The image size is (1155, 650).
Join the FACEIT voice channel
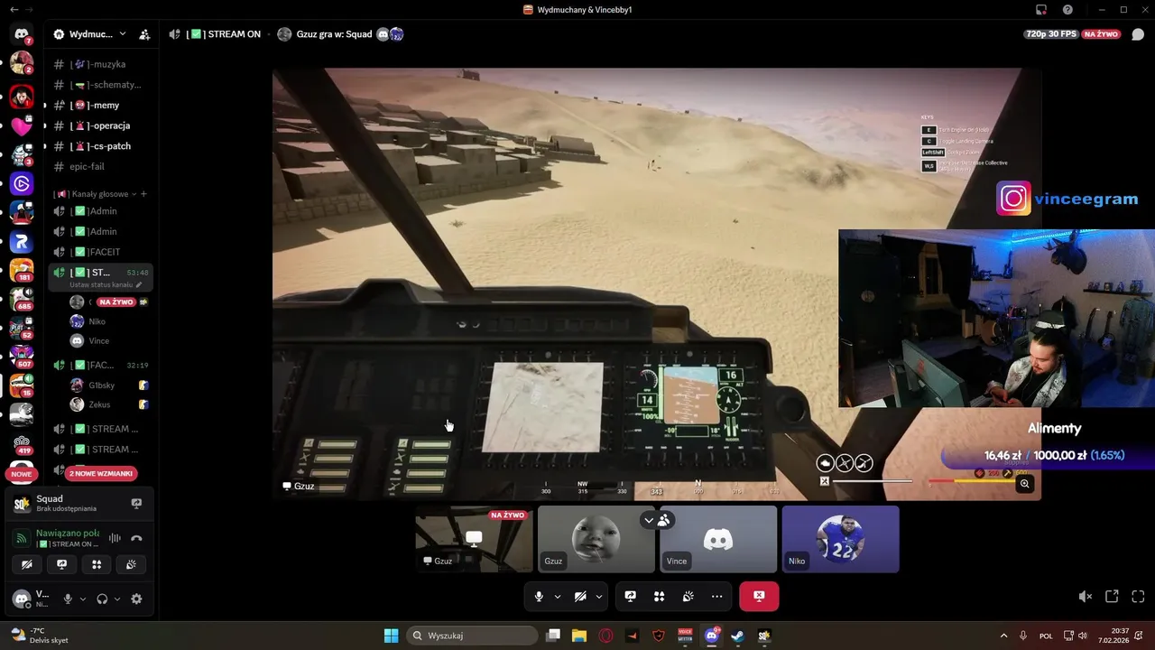(100, 252)
